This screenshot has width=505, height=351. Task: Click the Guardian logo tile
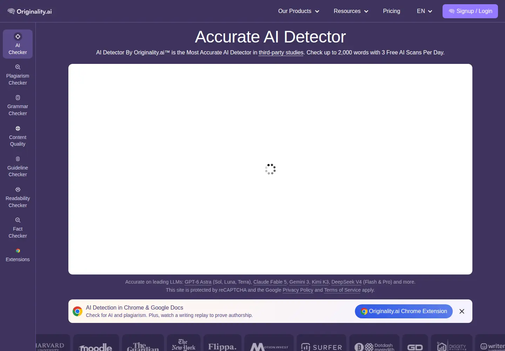[143, 343]
